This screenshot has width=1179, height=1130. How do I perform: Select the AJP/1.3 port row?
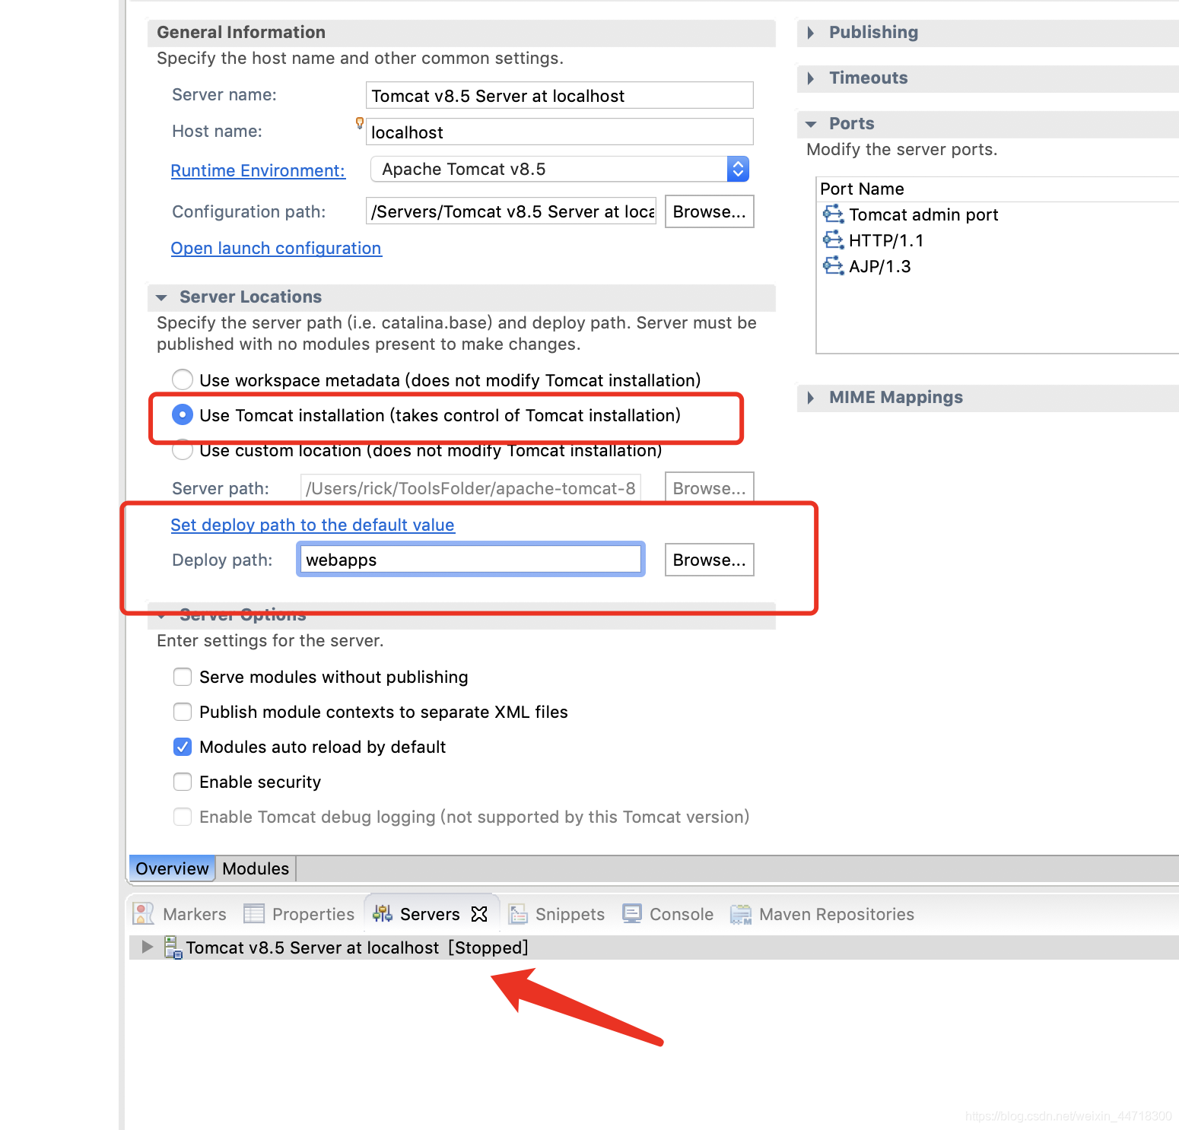pos(999,266)
